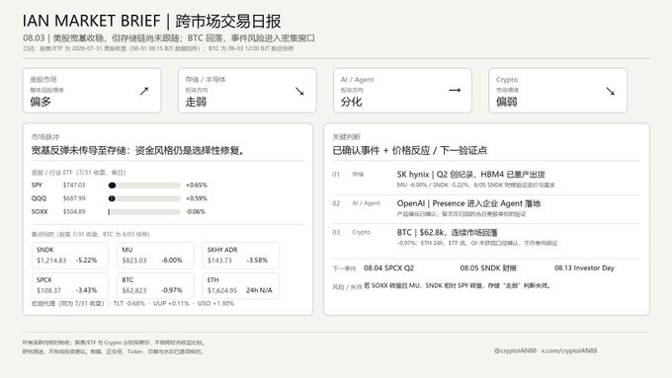Click the SOXX price $504.89
This screenshot has width=672, height=378.
point(74,212)
